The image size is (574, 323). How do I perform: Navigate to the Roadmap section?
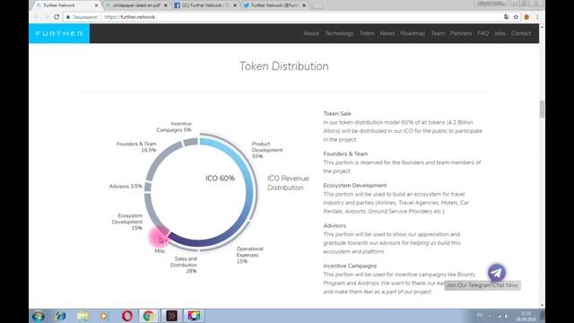(413, 33)
